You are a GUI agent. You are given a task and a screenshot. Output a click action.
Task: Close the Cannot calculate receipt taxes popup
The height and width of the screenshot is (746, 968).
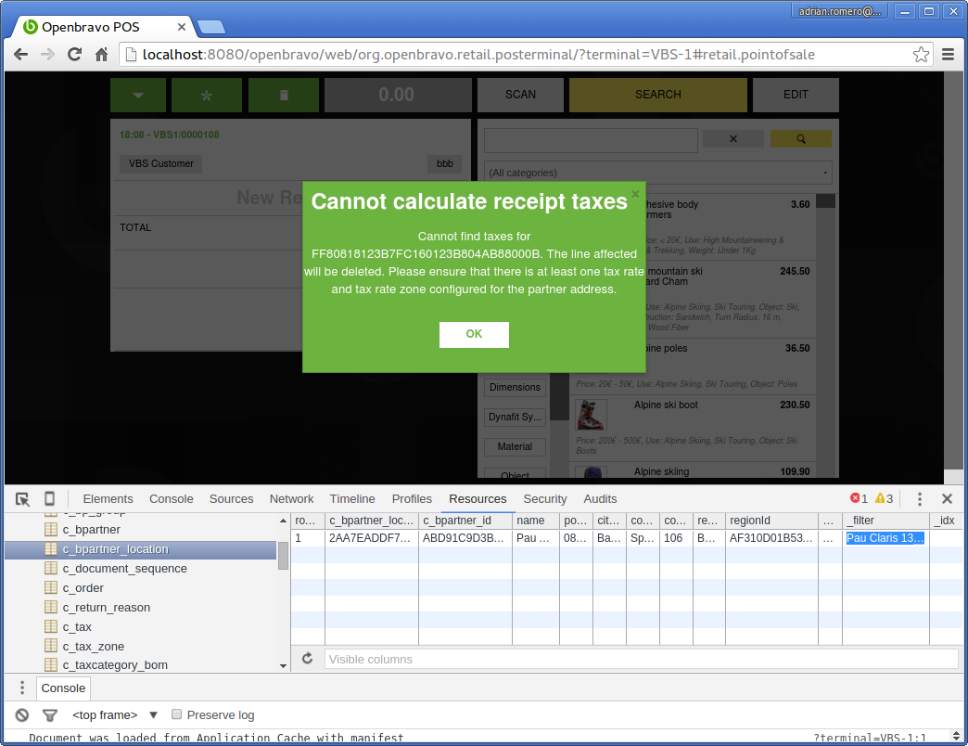[x=634, y=194]
